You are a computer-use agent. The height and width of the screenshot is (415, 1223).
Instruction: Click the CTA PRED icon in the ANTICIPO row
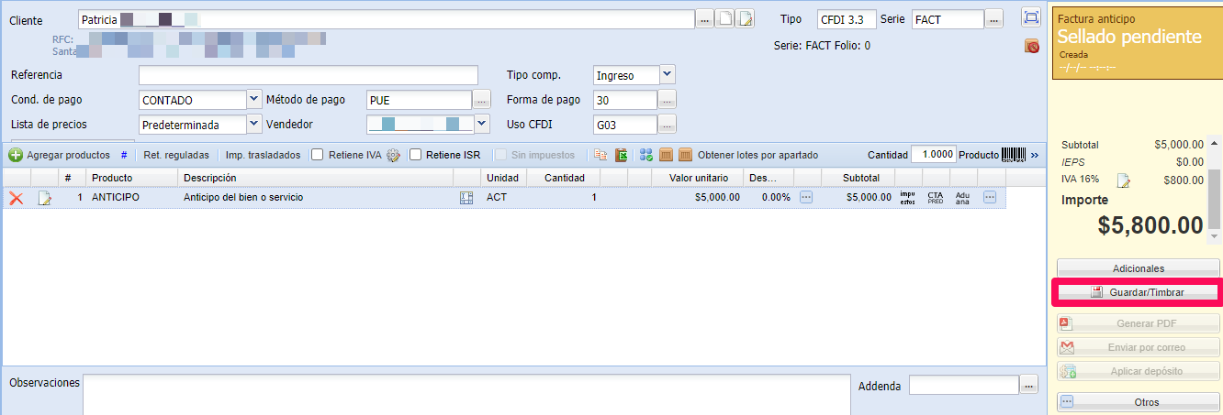click(936, 197)
